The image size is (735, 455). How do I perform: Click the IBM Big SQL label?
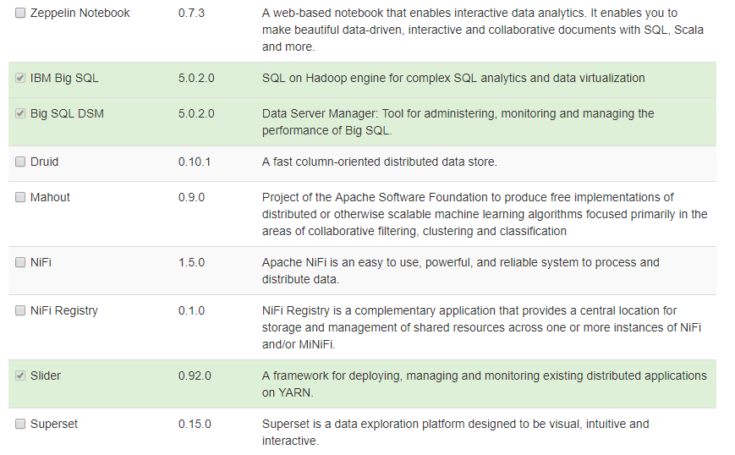[64, 78]
